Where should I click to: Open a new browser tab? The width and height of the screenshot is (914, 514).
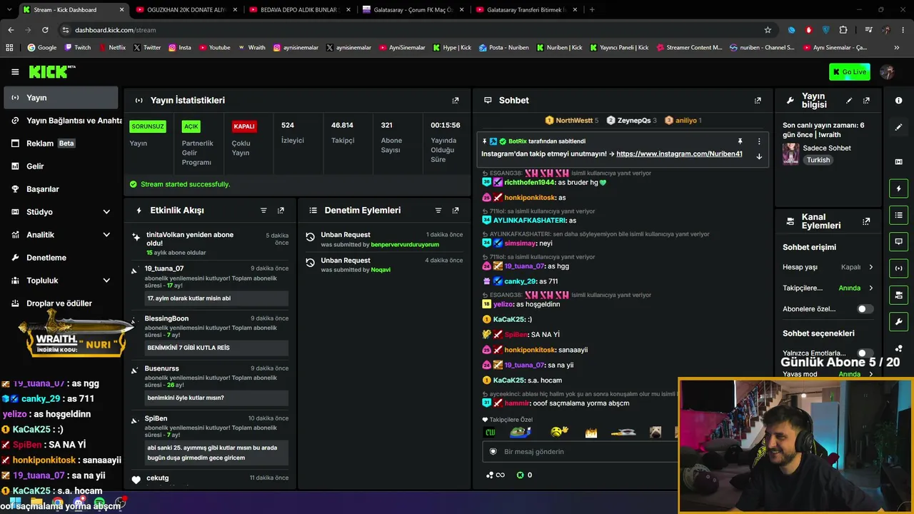coord(592,10)
